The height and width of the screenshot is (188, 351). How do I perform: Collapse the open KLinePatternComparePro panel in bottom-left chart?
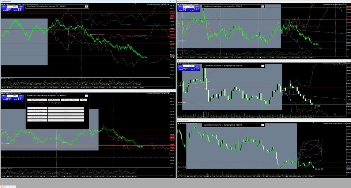tap(86, 96)
